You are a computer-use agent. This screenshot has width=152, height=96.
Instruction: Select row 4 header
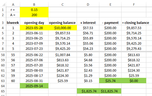pyautogui.click(x=3, y=28)
